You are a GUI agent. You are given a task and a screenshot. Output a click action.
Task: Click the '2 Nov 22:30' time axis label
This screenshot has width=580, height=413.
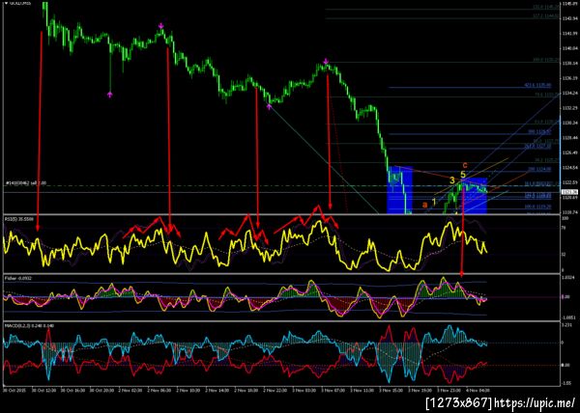click(275, 390)
